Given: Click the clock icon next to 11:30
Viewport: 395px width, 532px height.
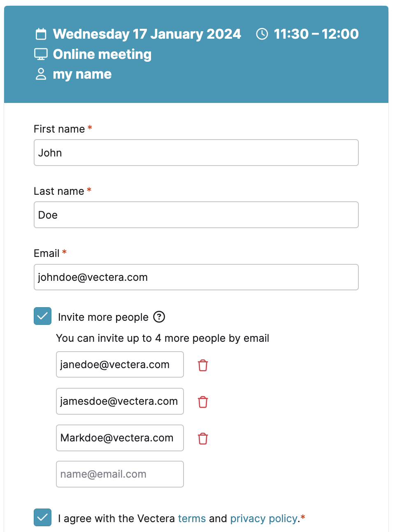Looking at the screenshot, I should pos(262,34).
